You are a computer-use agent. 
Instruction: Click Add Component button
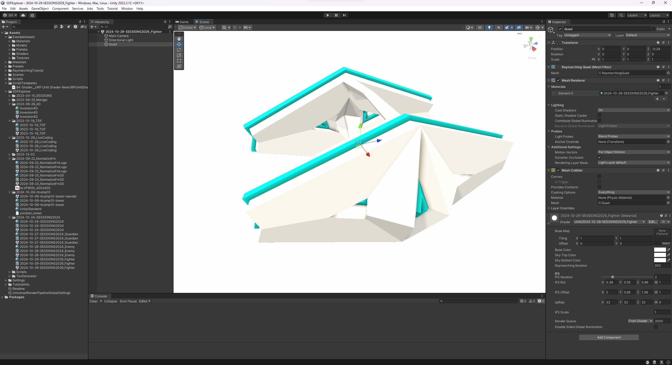point(609,337)
